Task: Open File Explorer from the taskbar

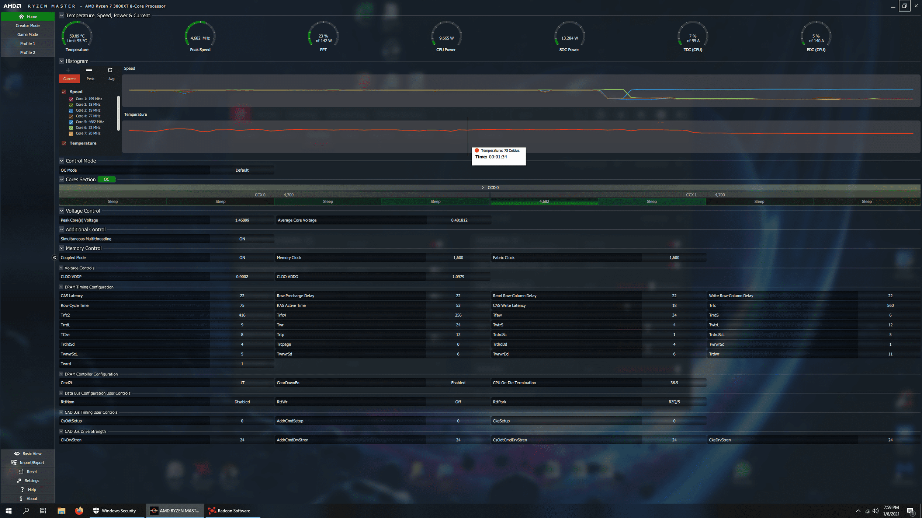Action: (61, 511)
